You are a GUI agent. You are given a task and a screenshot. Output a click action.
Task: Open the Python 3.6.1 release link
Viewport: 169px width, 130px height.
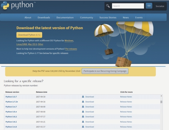(x=11, y=122)
